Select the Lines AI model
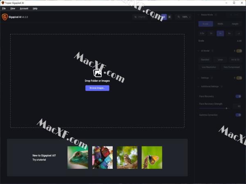 [x=220, y=60]
